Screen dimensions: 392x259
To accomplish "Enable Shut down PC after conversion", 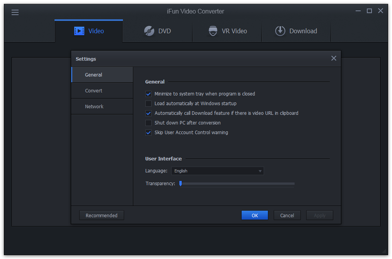I will [148, 123].
